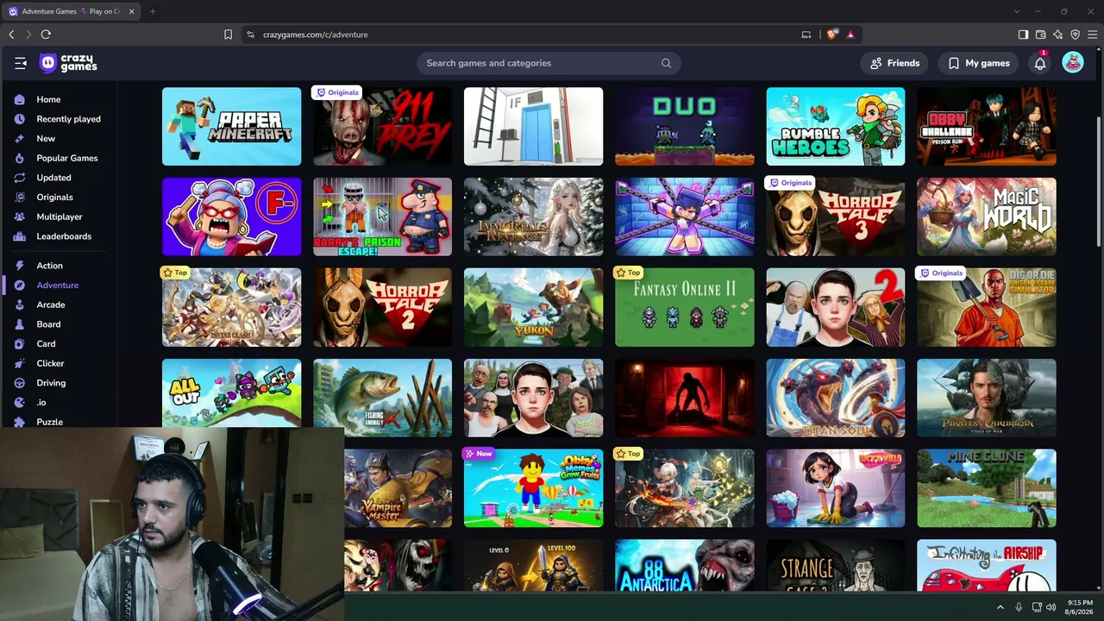Viewport: 1104px width, 621px height.
Task: Click the CrazyGames logo
Action: [x=68, y=63]
